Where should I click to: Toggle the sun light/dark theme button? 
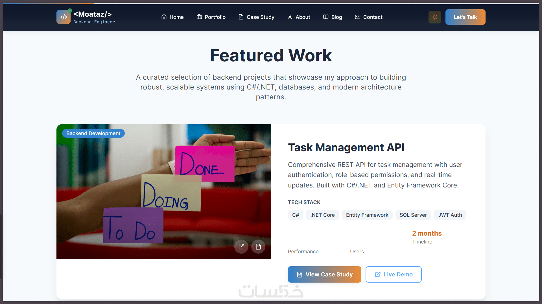coord(435,17)
